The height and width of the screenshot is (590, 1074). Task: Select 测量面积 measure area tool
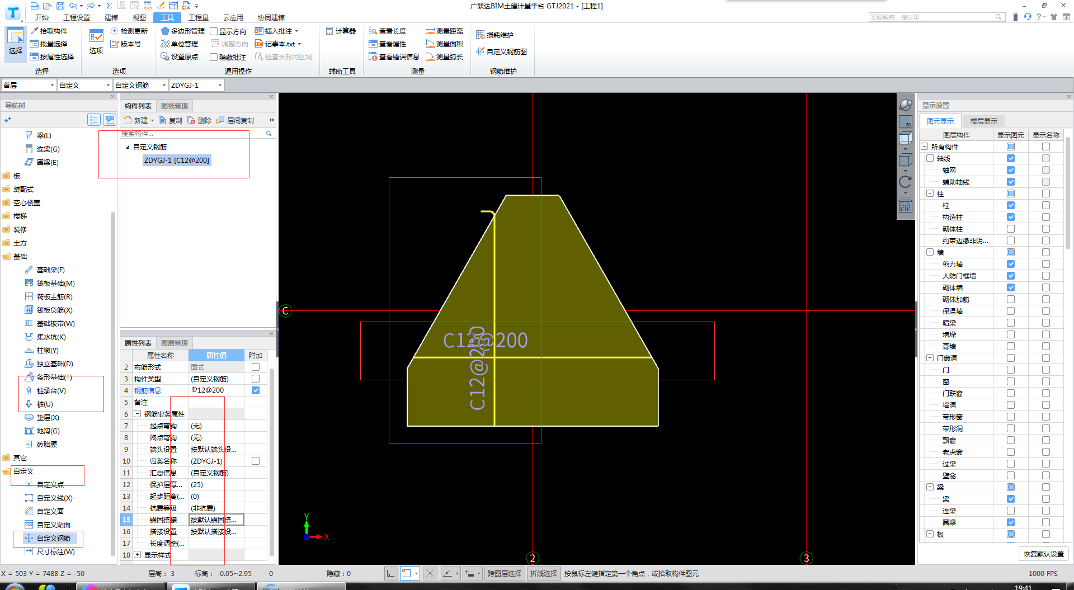coord(444,44)
